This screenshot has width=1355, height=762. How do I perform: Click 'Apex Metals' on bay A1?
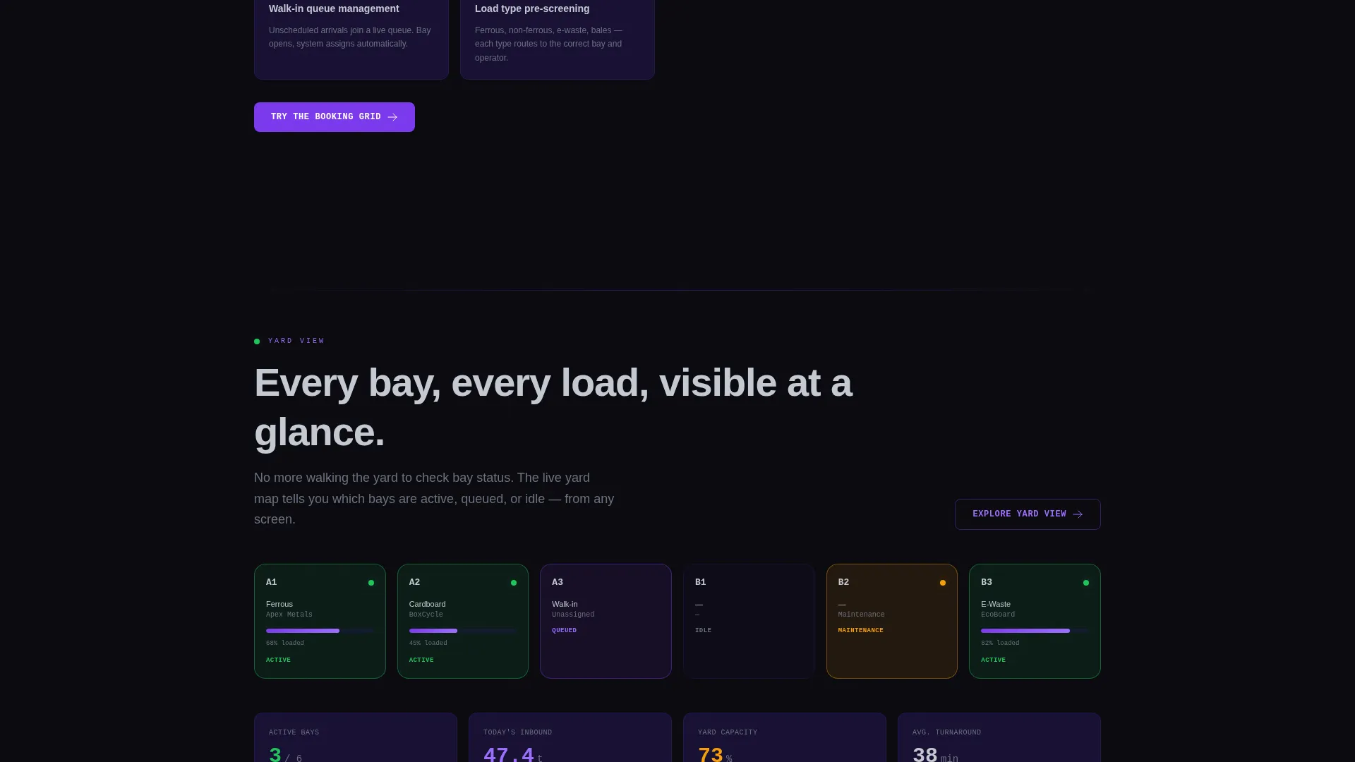pos(289,615)
